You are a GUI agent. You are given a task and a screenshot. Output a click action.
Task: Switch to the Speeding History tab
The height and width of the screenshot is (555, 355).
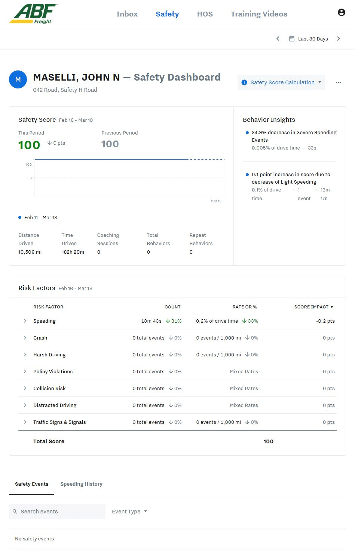[81, 484]
